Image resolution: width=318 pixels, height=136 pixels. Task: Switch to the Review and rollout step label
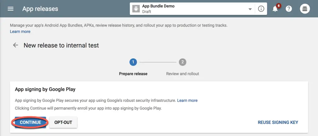183,74
